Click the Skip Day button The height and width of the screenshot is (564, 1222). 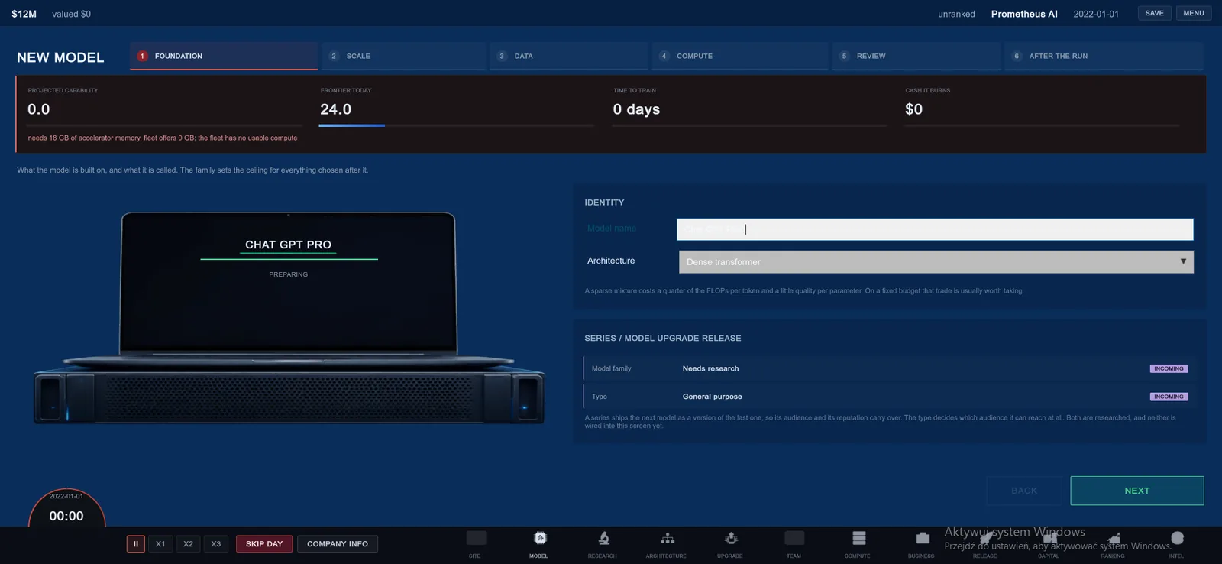(x=264, y=544)
